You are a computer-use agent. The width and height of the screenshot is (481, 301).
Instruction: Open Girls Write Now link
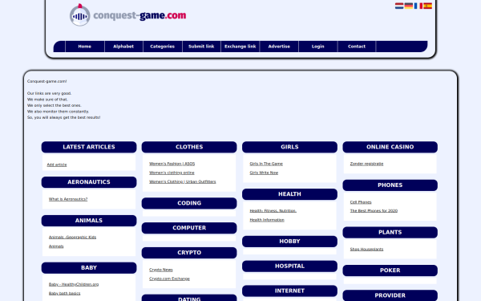(264, 173)
